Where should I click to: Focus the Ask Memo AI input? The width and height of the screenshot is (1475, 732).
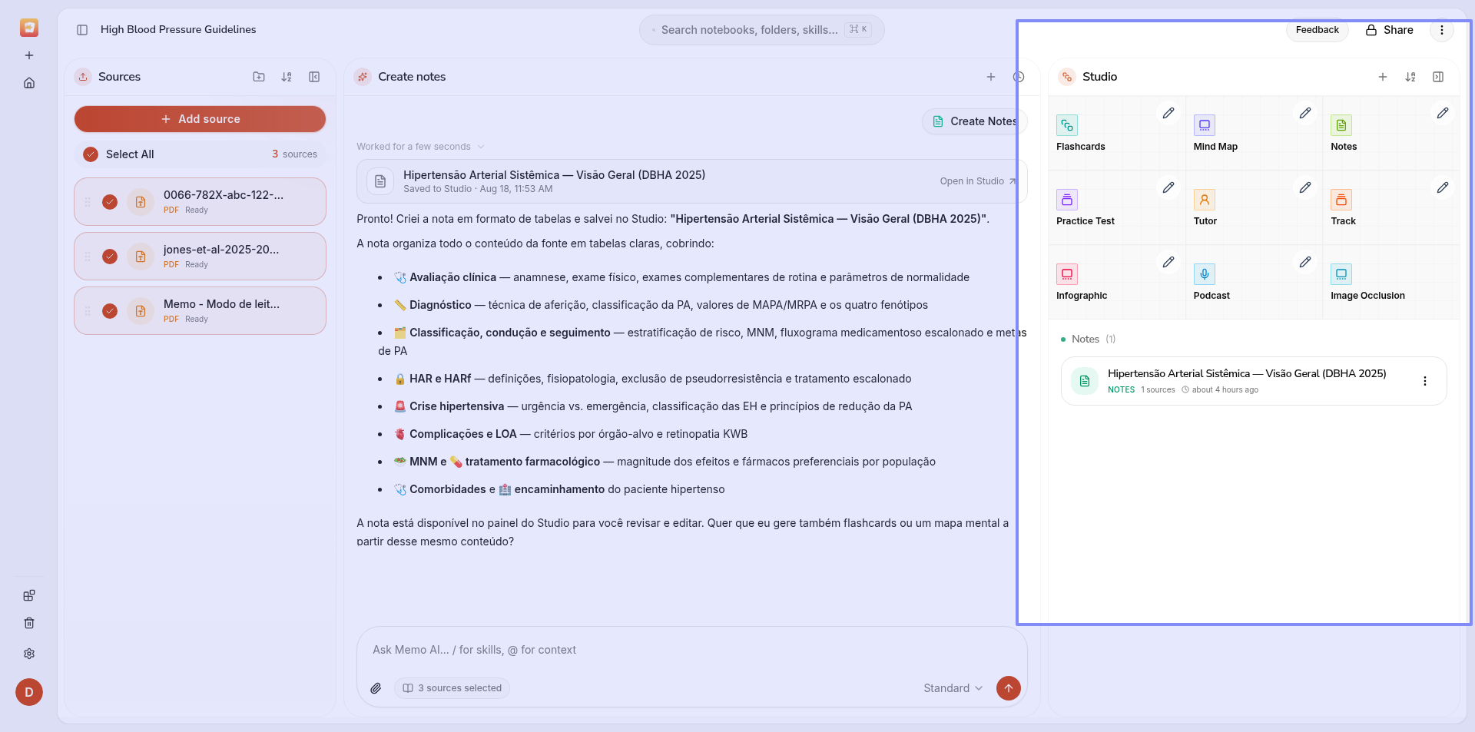coord(691,650)
